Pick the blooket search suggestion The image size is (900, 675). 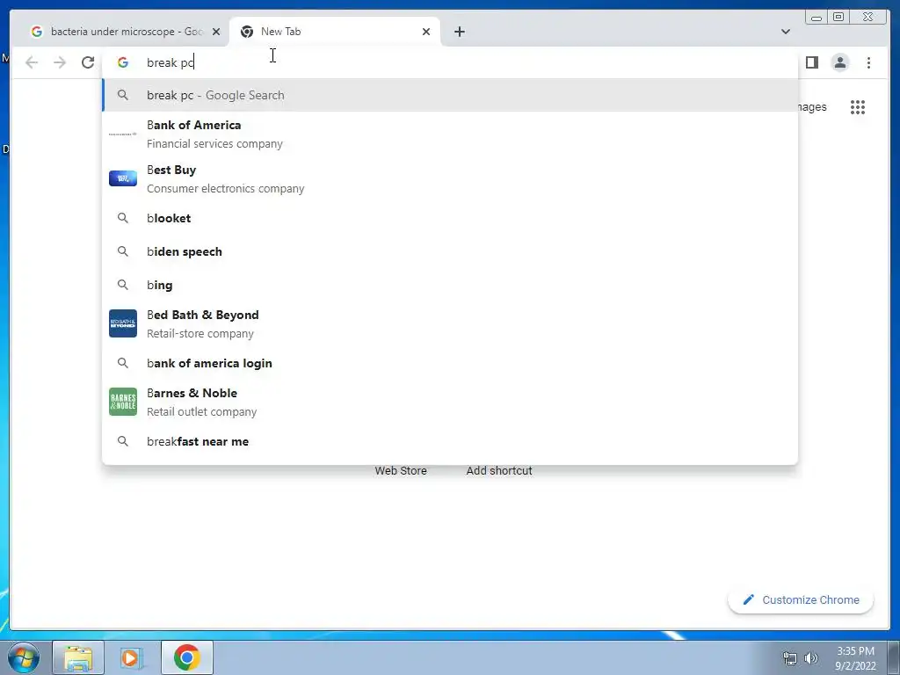pos(450,218)
